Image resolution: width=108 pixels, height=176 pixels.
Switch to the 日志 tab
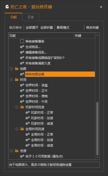31,17
